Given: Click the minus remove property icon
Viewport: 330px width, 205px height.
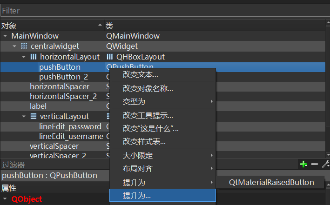Looking at the screenshot, I should 315,164.
